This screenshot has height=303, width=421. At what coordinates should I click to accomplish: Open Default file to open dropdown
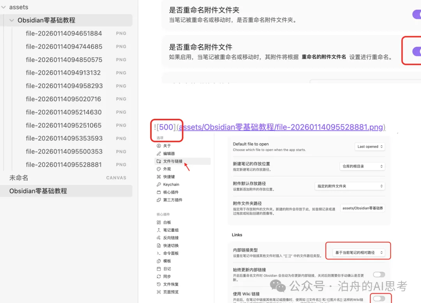click(370, 147)
